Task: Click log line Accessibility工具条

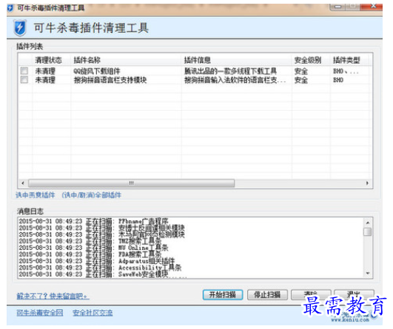Action: pos(100,268)
